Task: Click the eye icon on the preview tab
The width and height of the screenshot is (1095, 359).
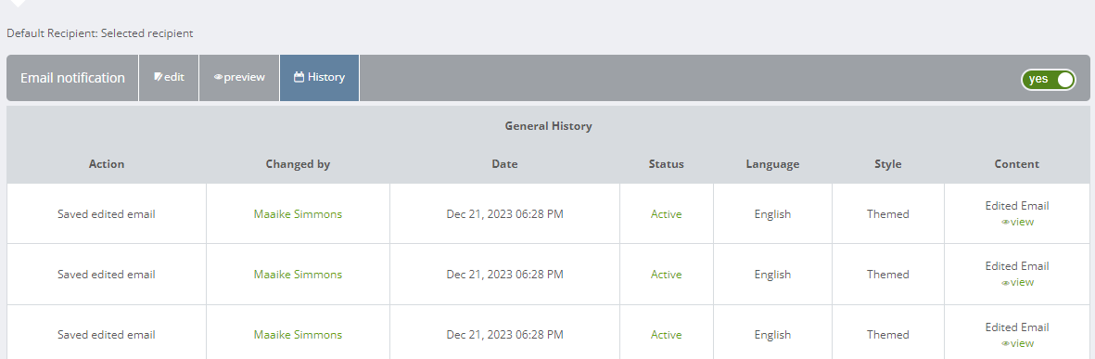Action: coord(218,78)
